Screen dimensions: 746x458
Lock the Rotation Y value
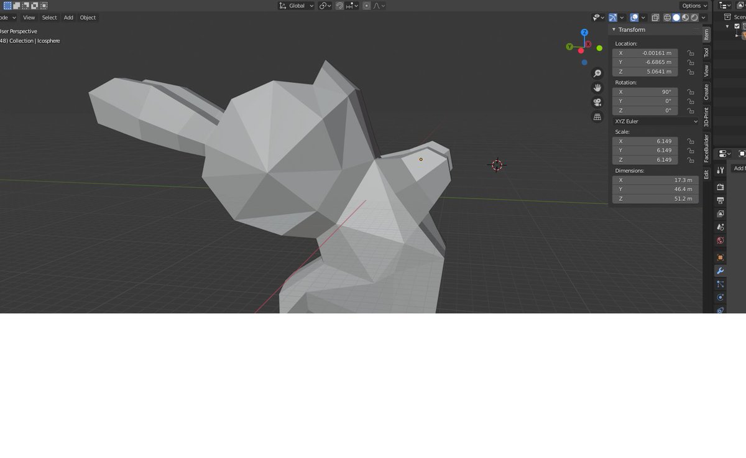(x=691, y=101)
